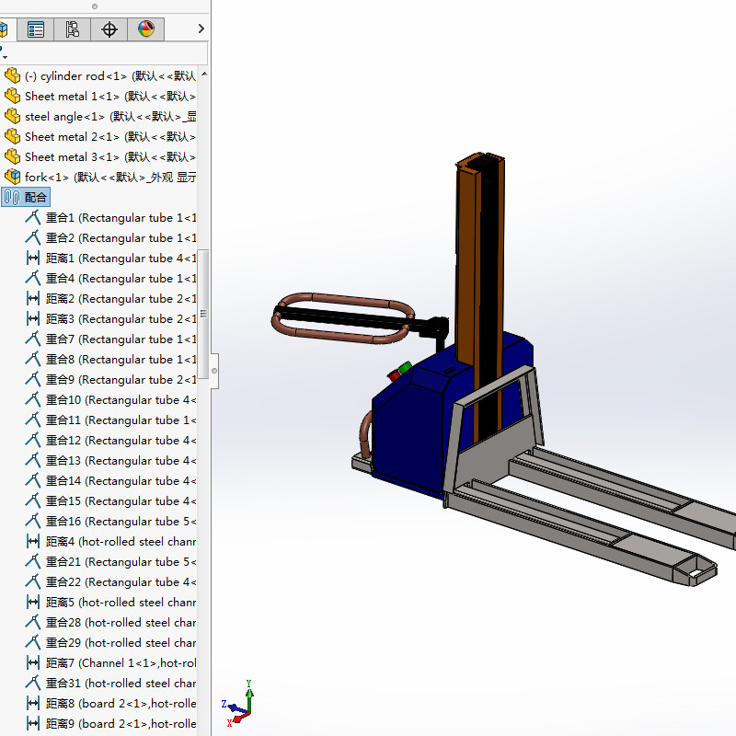The width and height of the screenshot is (736, 736).
Task: Click the 重合29 coincident mate icon
Action: pos(33,642)
